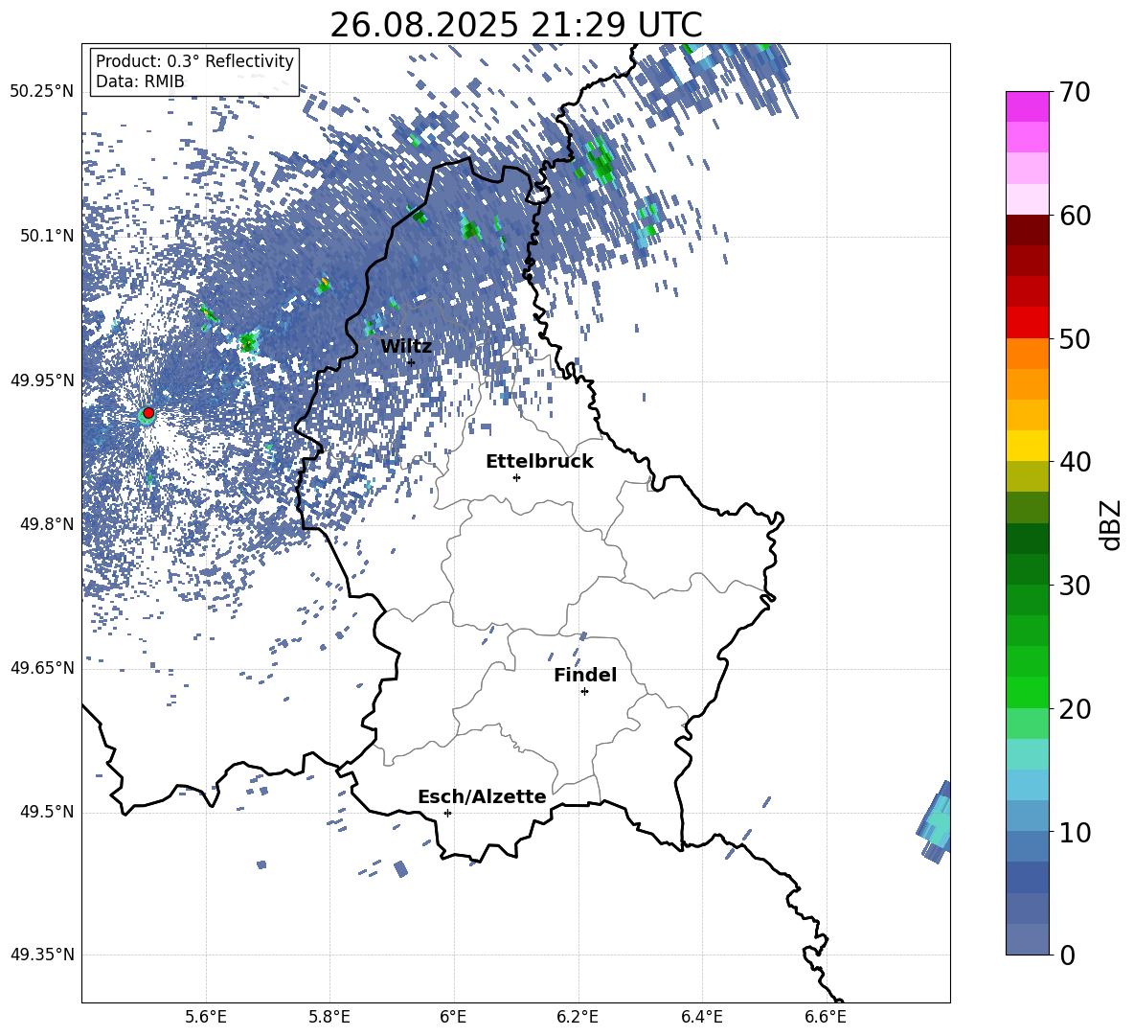Click the 50 tick label on colorbar
This screenshot has height=1036, width=1134.
(1075, 338)
